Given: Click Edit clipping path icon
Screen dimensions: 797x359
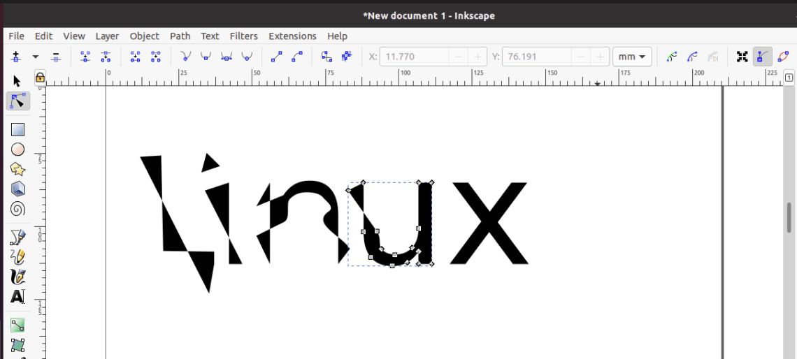Looking at the screenshot, I should point(672,57).
